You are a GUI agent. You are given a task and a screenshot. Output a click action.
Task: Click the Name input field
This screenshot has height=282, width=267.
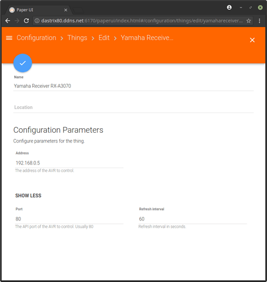click(x=133, y=86)
